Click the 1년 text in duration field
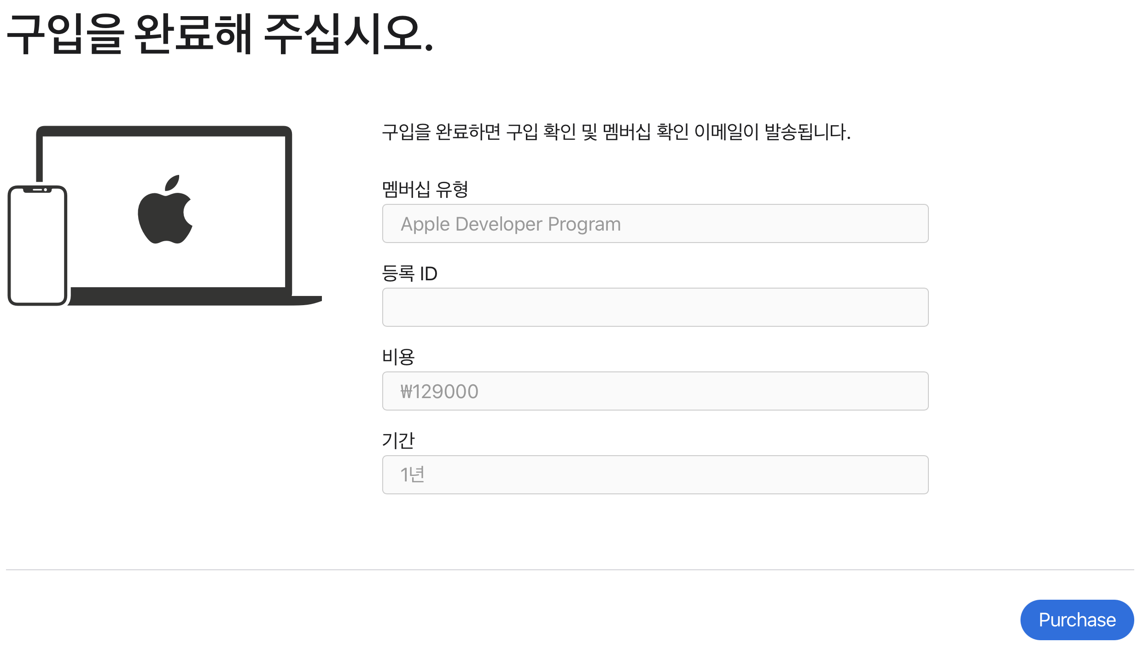This screenshot has height=660, width=1143. pos(412,475)
